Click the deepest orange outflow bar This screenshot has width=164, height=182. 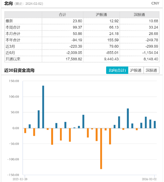(101, 149)
